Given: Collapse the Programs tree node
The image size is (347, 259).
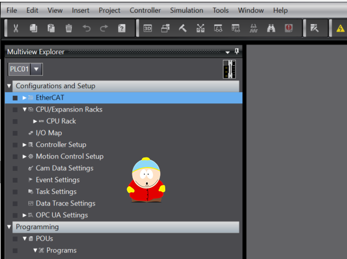Looking at the screenshot, I should tap(35, 250).
